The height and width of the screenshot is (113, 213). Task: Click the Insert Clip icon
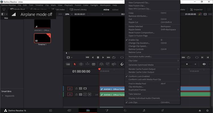tap(101, 64)
